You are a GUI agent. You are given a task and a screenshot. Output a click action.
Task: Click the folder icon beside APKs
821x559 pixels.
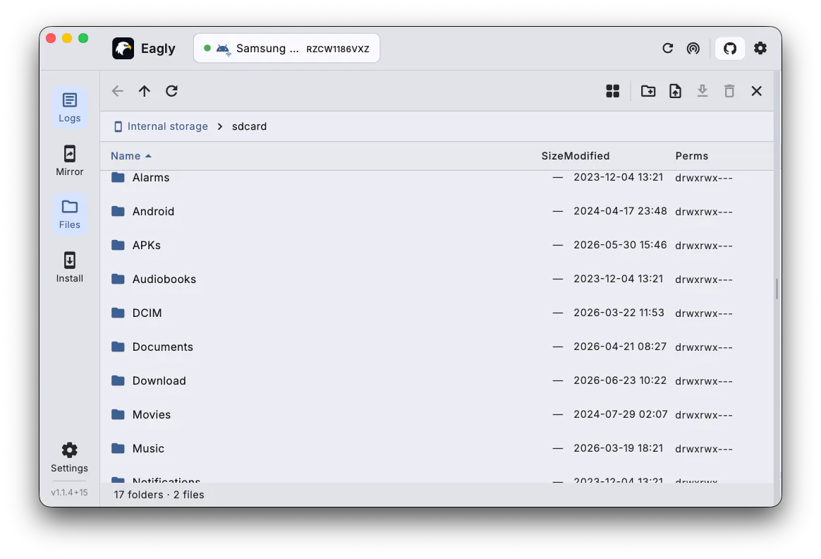pyautogui.click(x=118, y=245)
